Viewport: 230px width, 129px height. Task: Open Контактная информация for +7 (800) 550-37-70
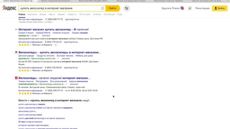[30, 91]
